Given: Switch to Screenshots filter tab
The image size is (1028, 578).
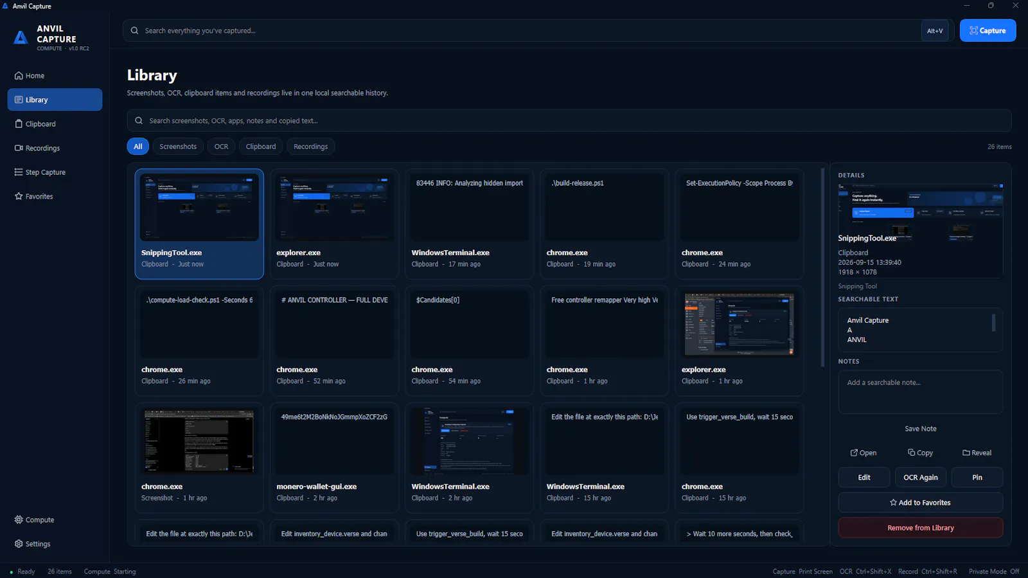Looking at the screenshot, I should pyautogui.click(x=178, y=147).
